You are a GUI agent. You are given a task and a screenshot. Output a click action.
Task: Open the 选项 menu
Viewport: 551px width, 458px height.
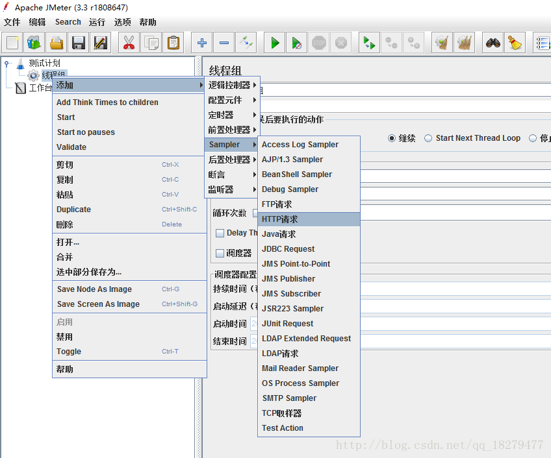(122, 22)
